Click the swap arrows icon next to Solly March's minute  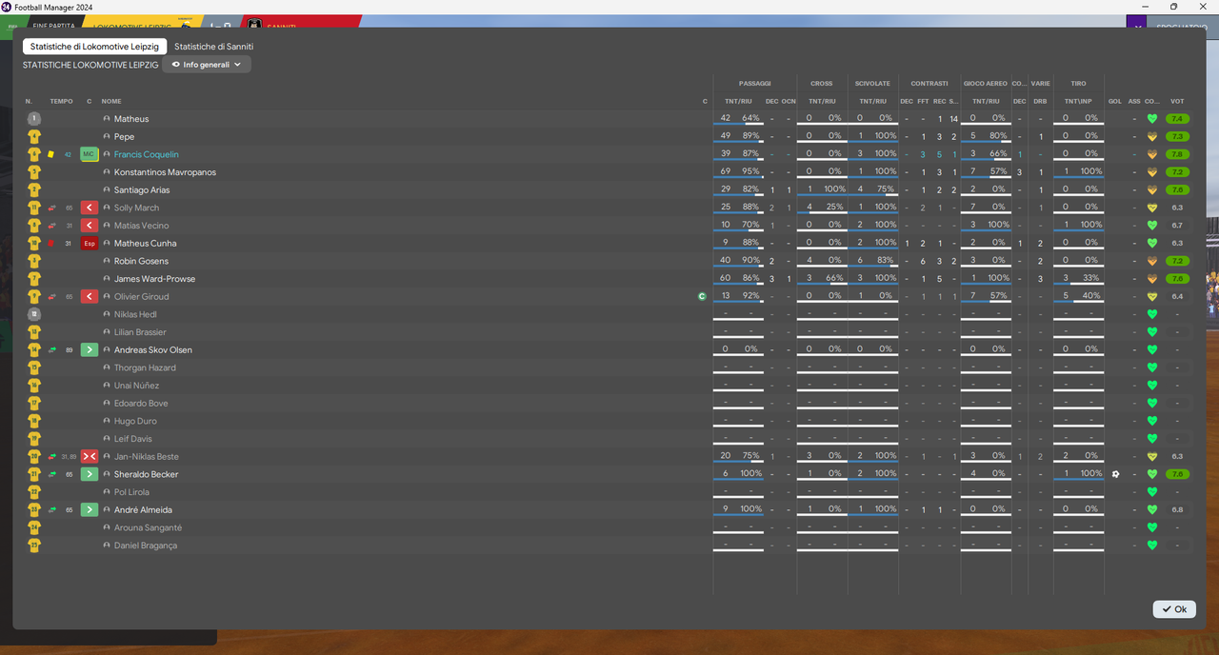point(51,208)
